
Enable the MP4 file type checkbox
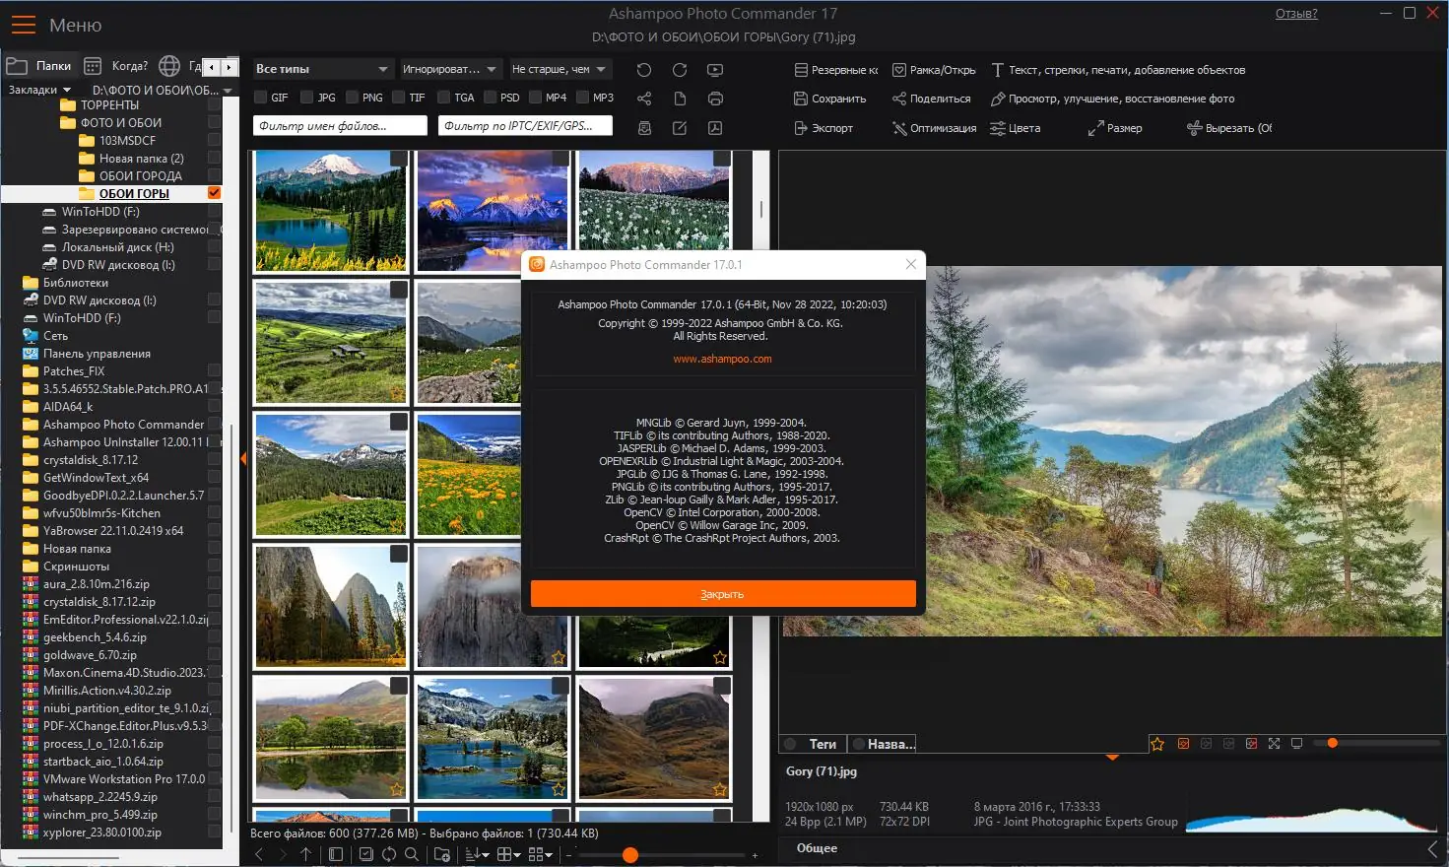pyautogui.click(x=536, y=98)
